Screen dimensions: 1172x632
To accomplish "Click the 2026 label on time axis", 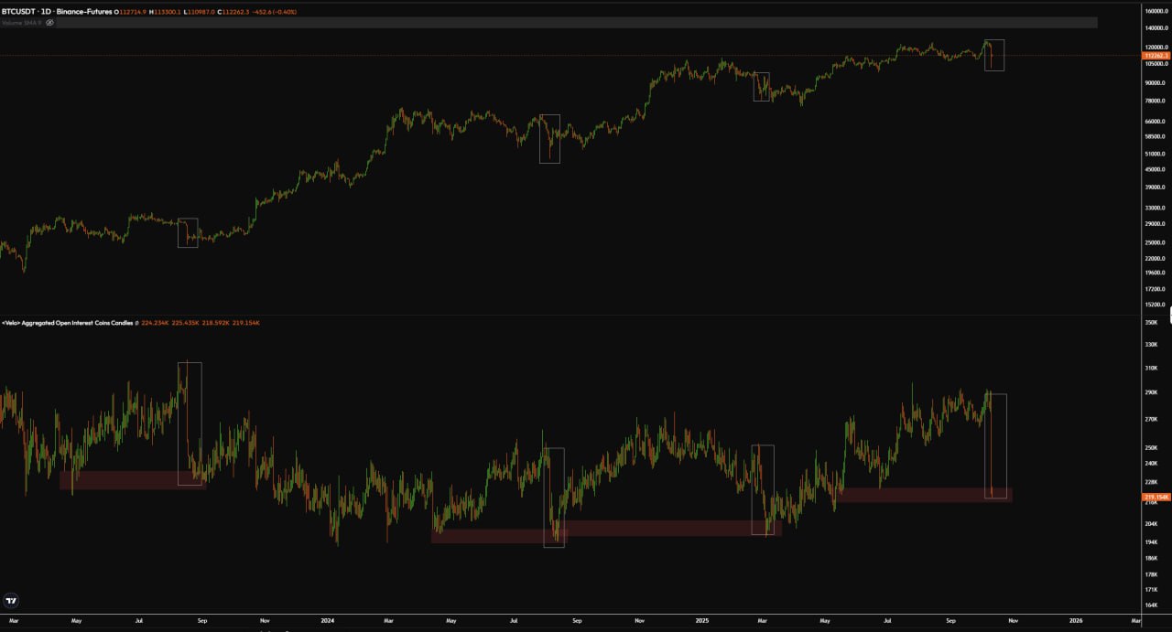I will [x=1076, y=620].
